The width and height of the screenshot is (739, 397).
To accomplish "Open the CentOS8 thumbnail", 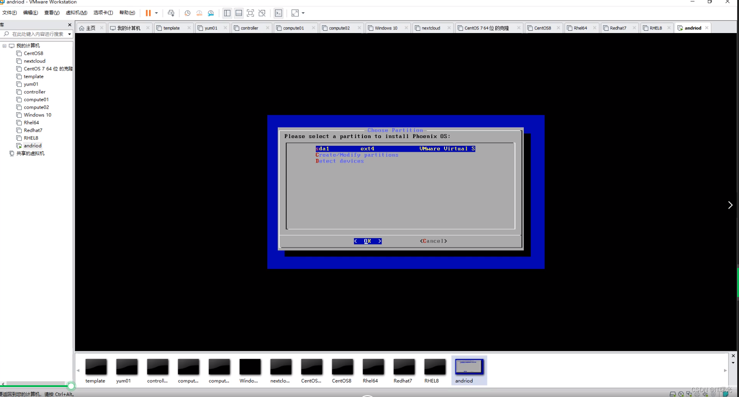I will 342,371.
